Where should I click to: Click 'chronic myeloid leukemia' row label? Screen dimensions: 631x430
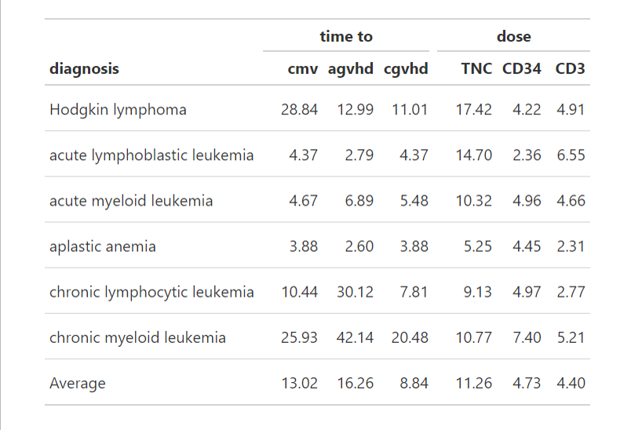click(137, 337)
